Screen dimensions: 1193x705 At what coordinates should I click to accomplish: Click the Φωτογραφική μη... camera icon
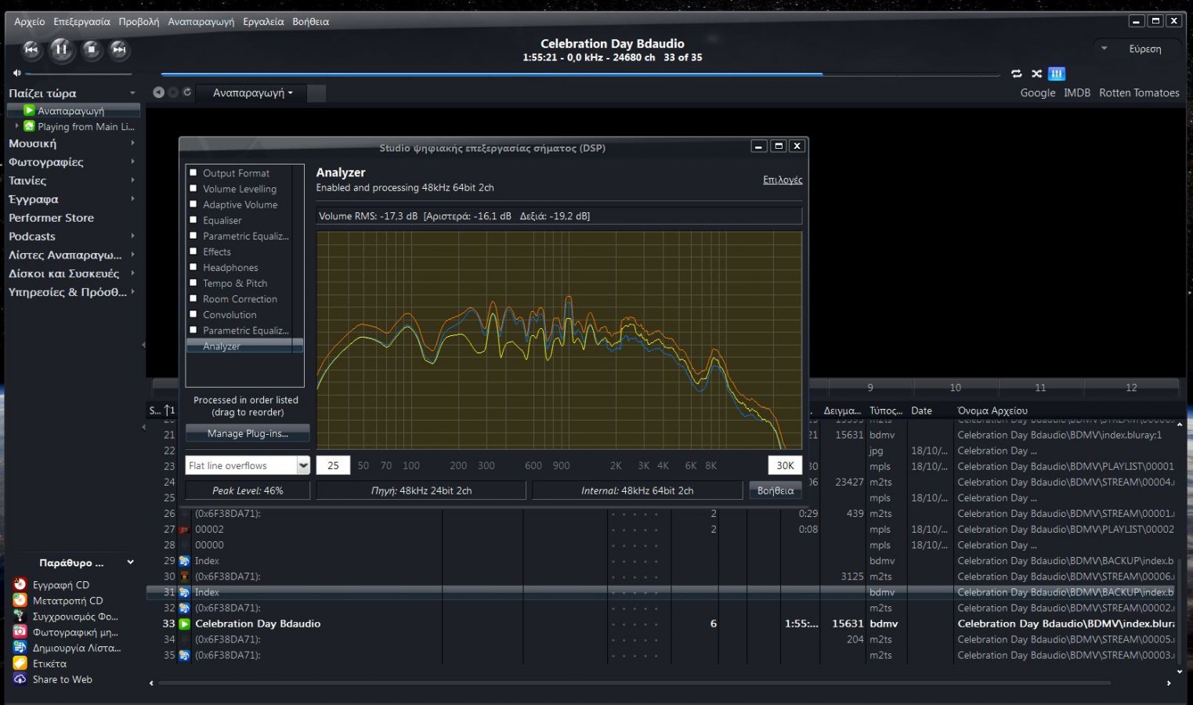point(20,631)
